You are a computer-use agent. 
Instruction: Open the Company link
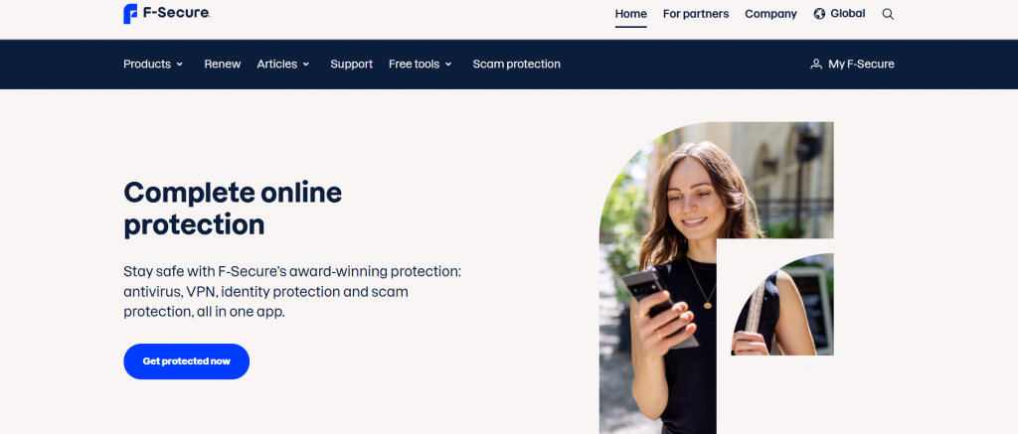point(770,14)
